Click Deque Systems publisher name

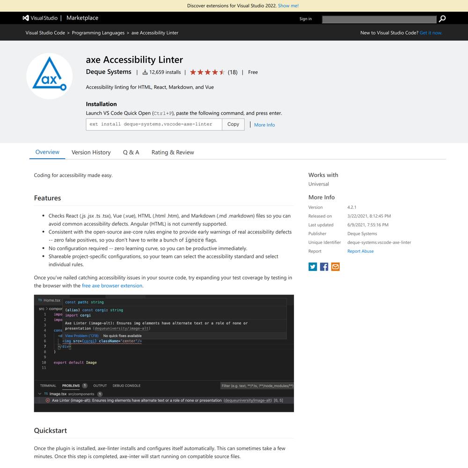point(109,72)
